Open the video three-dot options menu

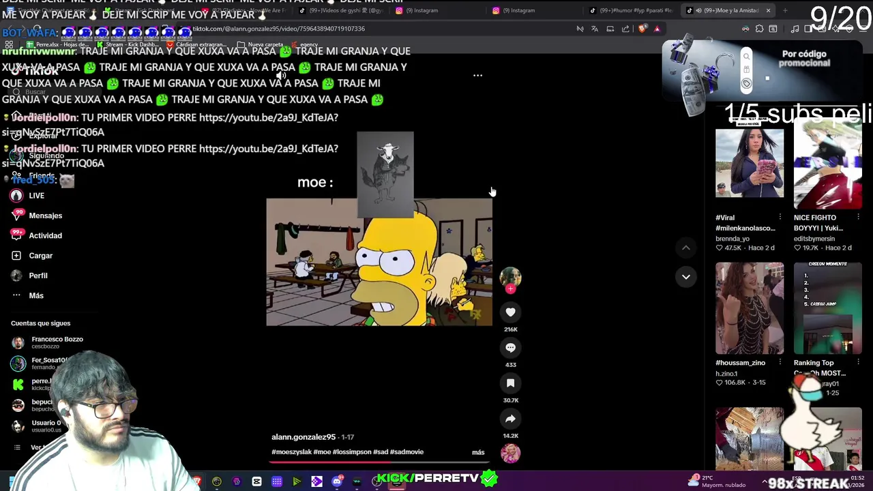(x=477, y=76)
